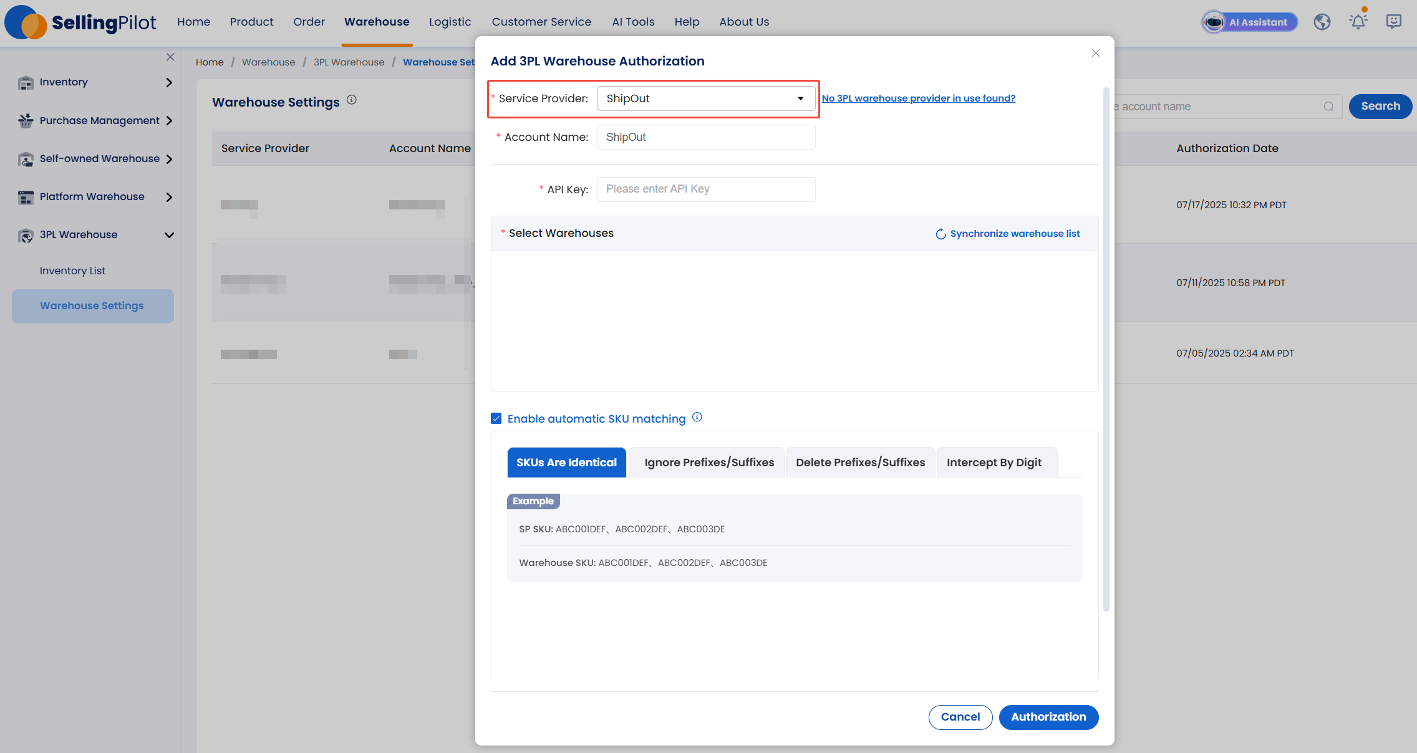Viewport: 1417px width, 753px height.
Task: Open the AI Tools menu
Action: coord(633,22)
